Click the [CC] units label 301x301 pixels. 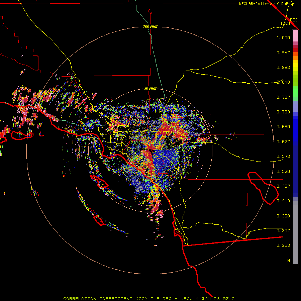click(x=286, y=23)
